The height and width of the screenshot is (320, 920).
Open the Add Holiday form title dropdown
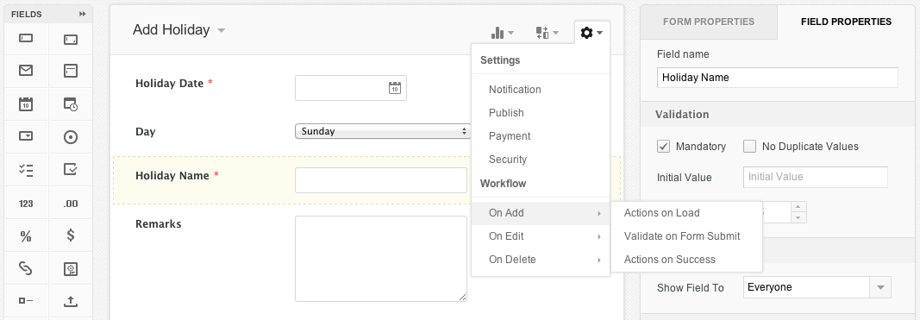[222, 30]
